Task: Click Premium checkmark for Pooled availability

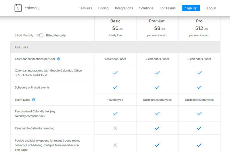Action: pyautogui.click(x=157, y=145)
